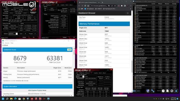Launch Microsoft Edge from taskbar
The image size is (180, 101).
[15, 99]
